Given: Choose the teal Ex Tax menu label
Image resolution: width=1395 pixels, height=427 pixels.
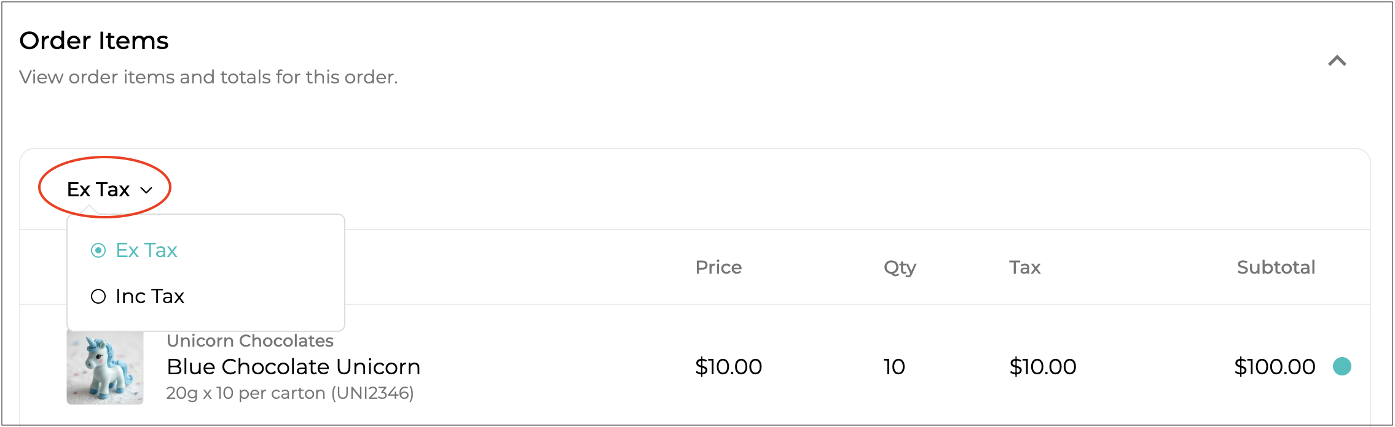Looking at the screenshot, I should (146, 250).
